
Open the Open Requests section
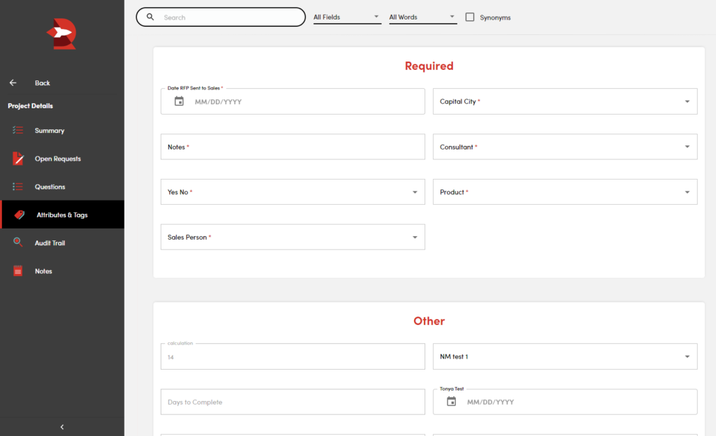coord(62,159)
